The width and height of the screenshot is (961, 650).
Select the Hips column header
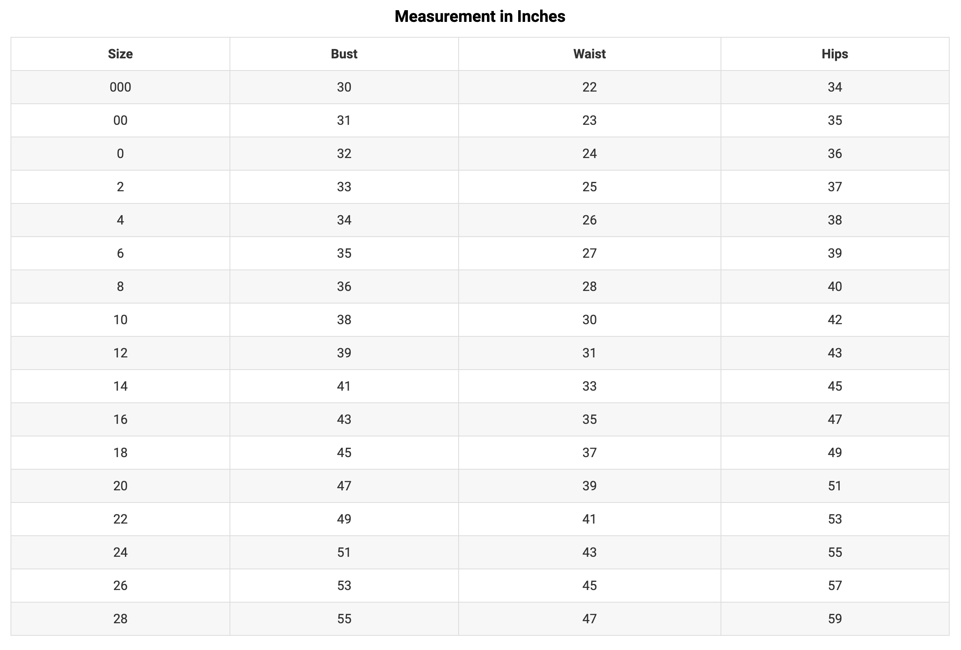coord(834,54)
